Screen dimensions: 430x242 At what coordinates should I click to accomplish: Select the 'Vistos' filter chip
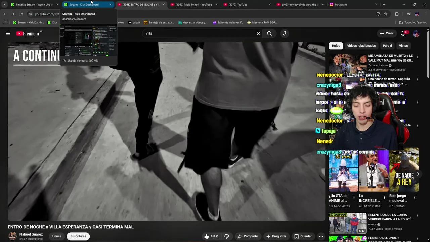pyautogui.click(x=403, y=46)
